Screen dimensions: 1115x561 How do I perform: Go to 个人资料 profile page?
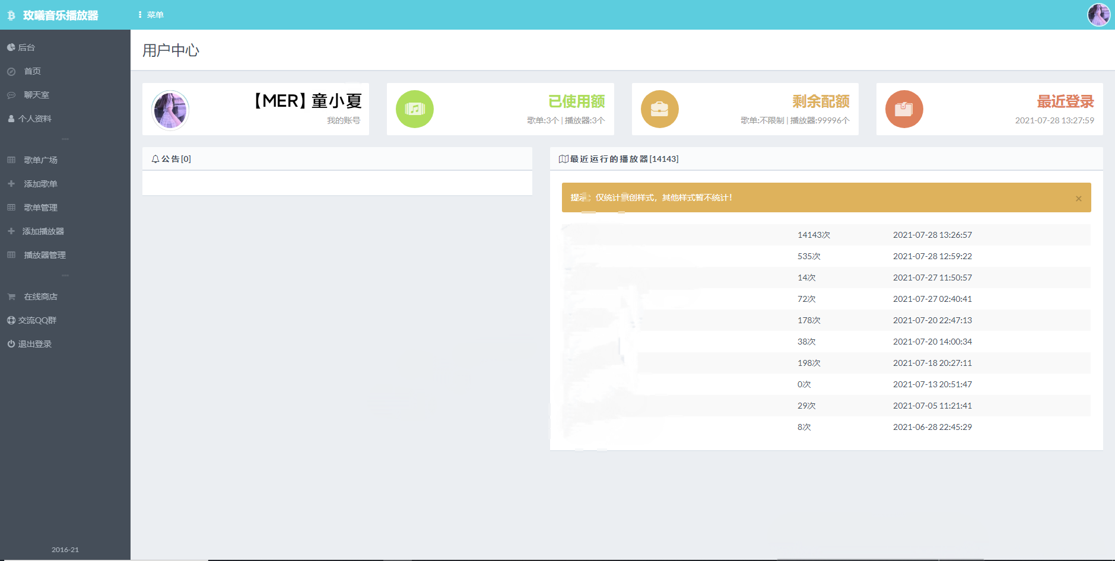[34, 119]
